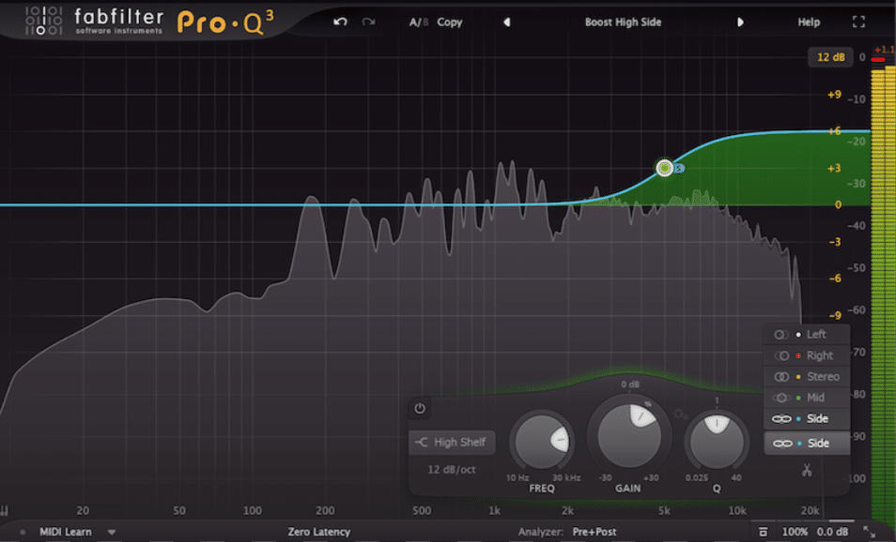896x542 pixels.
Task: Click the '5k' frequency axis label
Action: 663,511
